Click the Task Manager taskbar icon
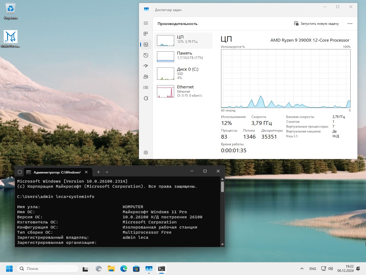This screenshot has width=366, height=275. click(149, 269)
